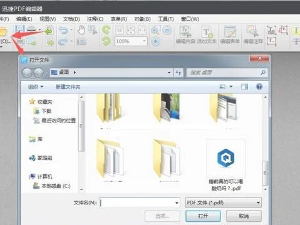Select the 睡前真的可以喝酸奶吗？.pdf file
The image size is (300, 225).
tap(226, 166)
